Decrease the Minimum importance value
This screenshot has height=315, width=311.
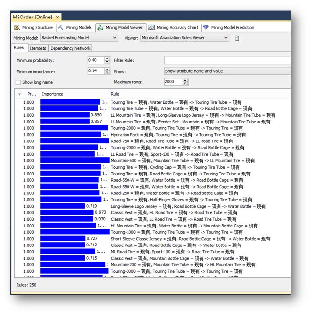click(107, 72)
